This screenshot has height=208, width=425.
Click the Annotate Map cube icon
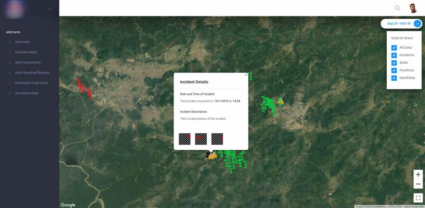pyautogui.click(x=9, y=93)
